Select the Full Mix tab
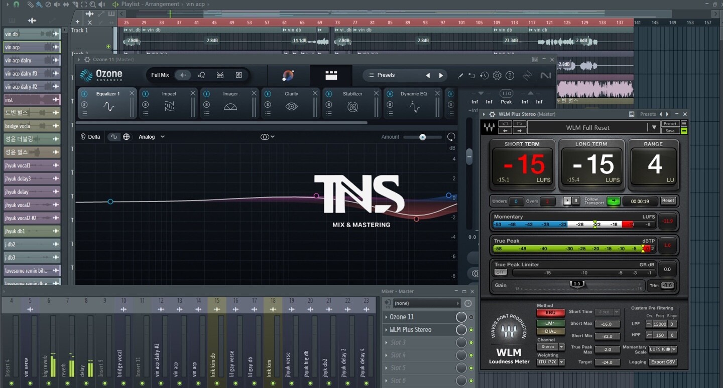This screenshot has height=388, width=723. 160,75
